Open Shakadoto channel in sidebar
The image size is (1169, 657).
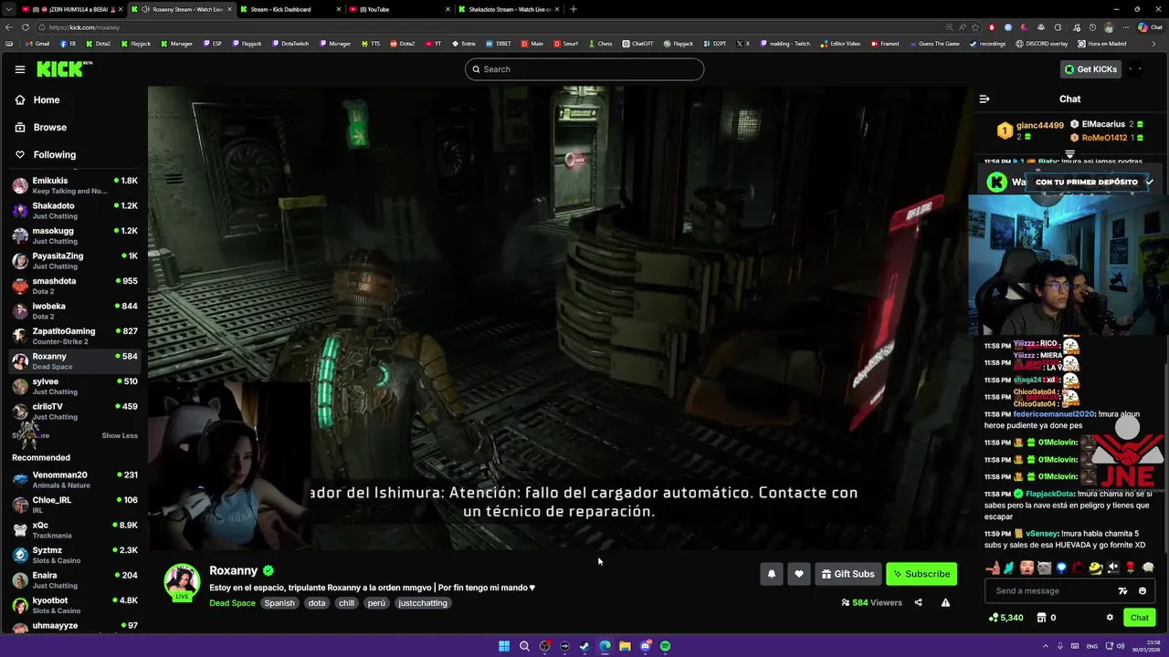[x=74, y=211]
